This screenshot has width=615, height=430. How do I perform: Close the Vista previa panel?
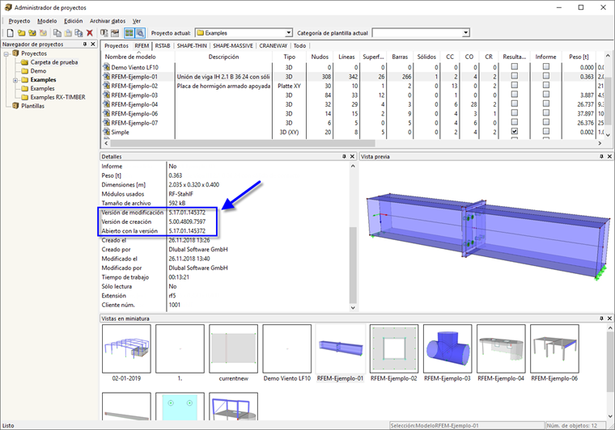609,157
